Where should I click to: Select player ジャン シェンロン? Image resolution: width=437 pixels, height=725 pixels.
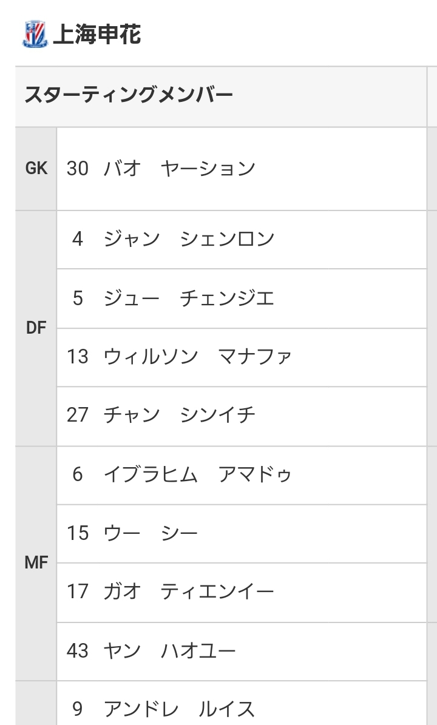[x=189, y=239]
